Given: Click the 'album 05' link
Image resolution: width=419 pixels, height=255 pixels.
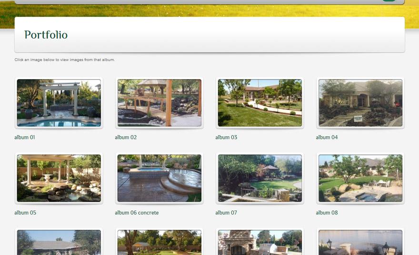Looking at the screenshot, I should click(x=25, y=213).
